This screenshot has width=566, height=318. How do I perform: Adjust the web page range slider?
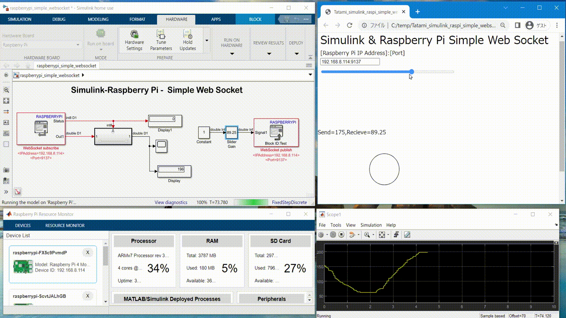387,72
